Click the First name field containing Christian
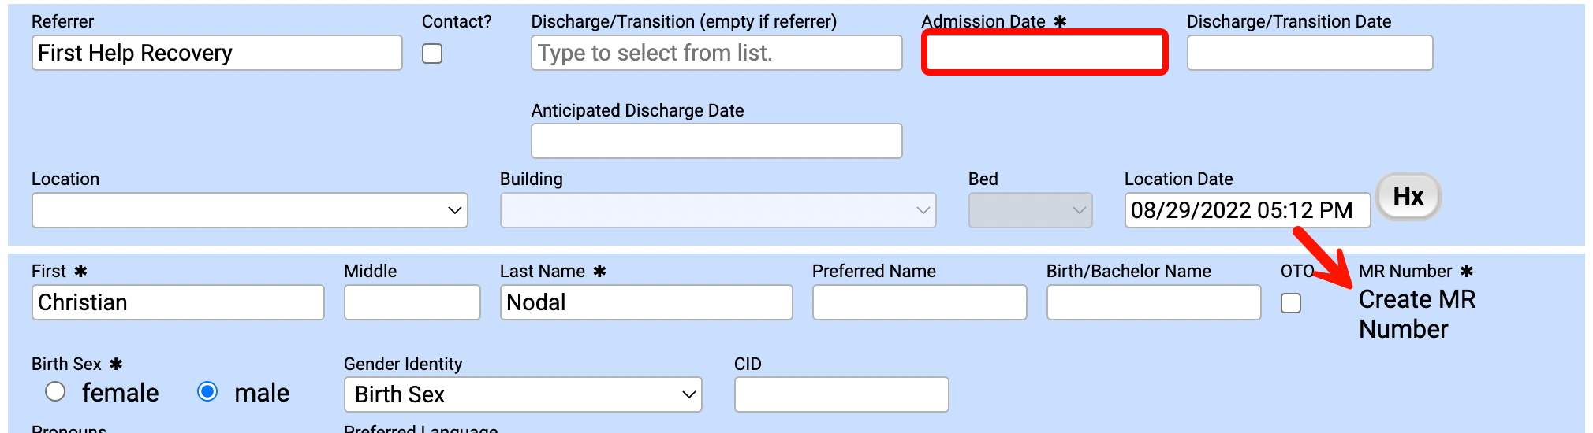The width and height of the screenshot is (1593, 433). coord(177,302)
